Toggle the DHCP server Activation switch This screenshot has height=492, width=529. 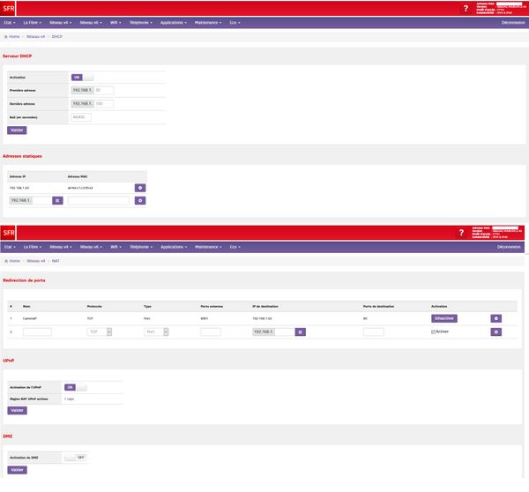click(x=82, y=77)
